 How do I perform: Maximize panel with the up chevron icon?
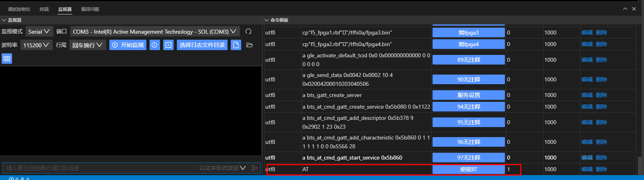click(625, 9)
